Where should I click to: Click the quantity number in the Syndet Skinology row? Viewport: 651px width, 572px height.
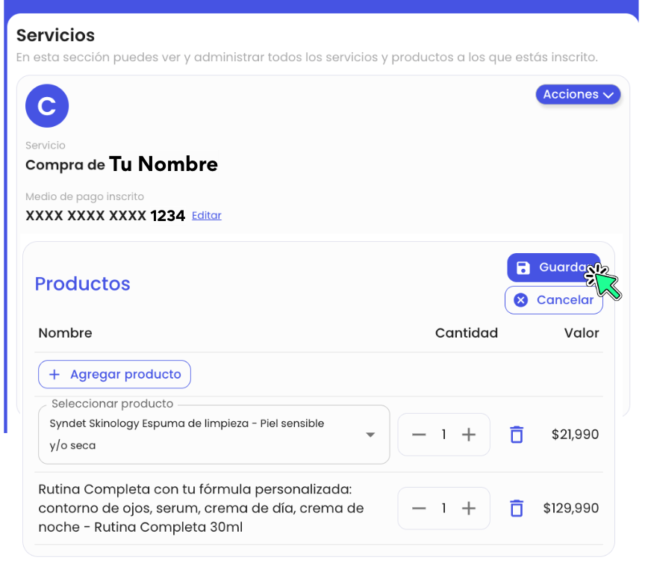tap(443, 435)
